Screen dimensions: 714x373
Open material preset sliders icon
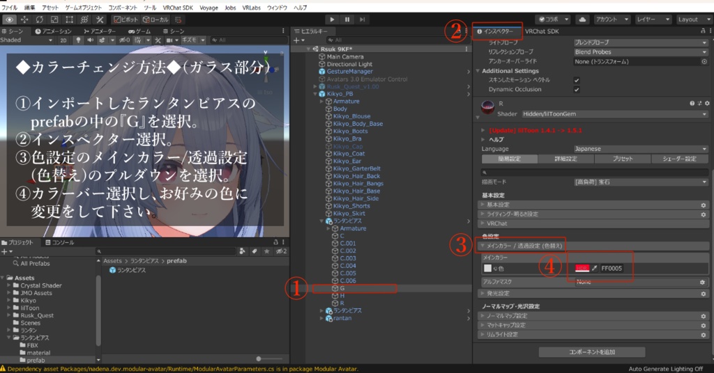pos(700,104)
